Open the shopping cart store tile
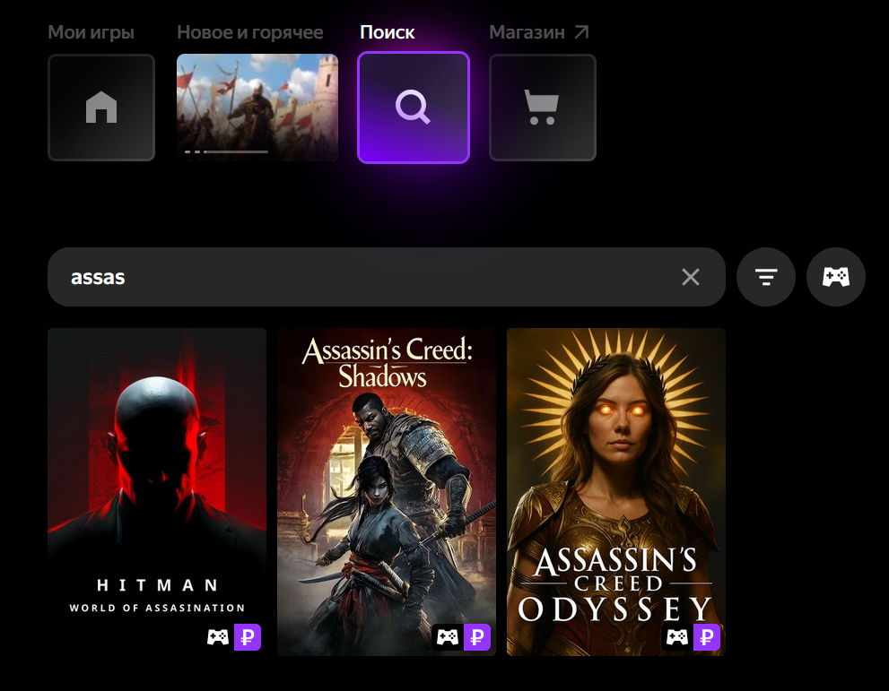This screenshot has width=889, height=691. pyautogui.click(x=543, y=108)
